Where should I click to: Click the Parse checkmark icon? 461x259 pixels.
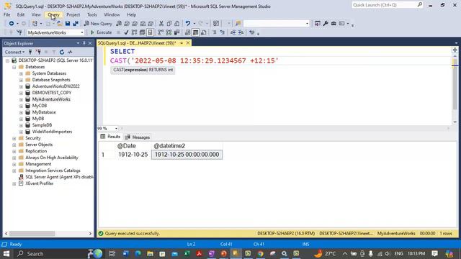coord(126,32)
